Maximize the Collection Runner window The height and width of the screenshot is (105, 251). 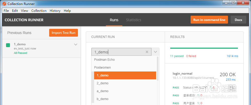233,3
